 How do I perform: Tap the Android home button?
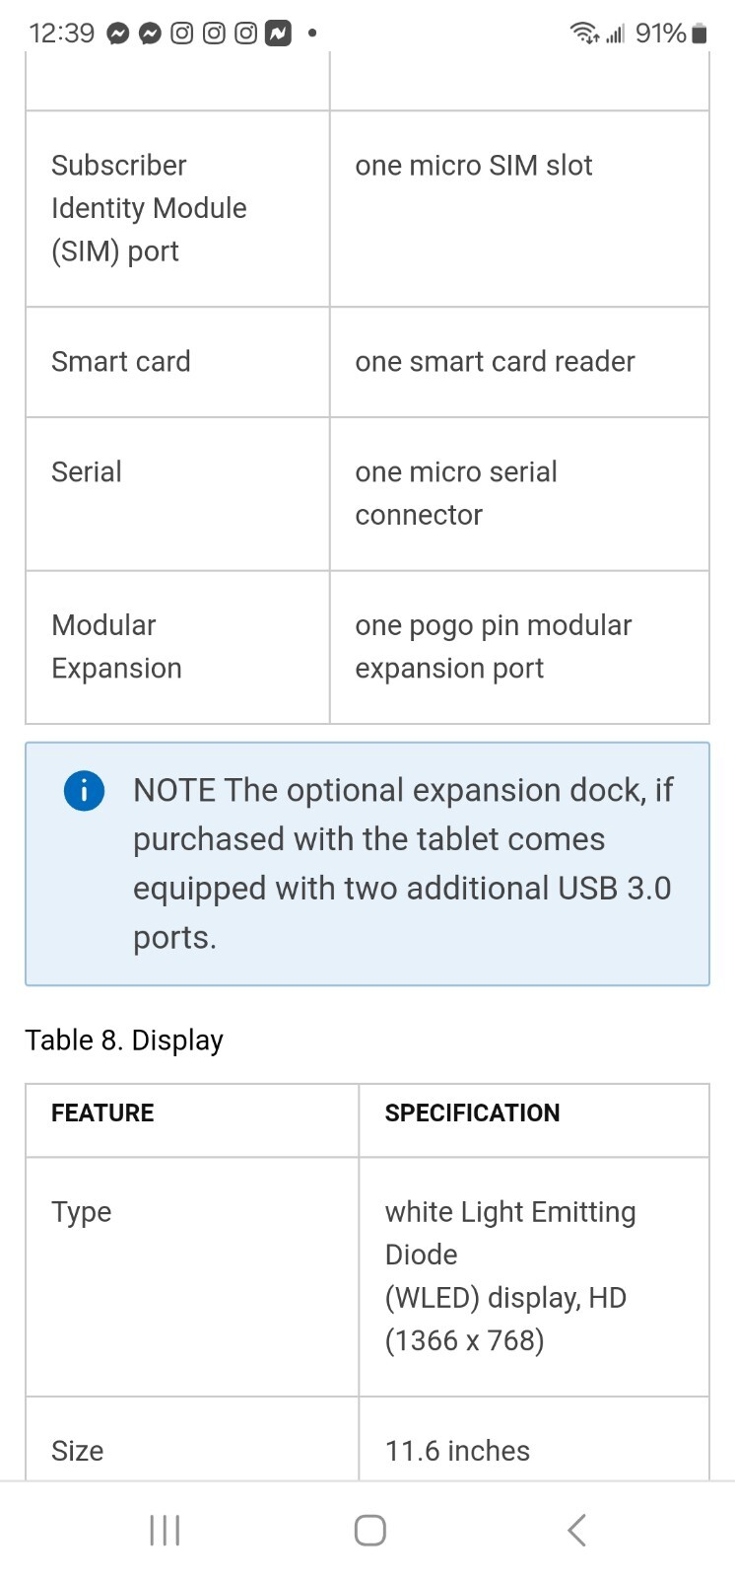click(369, 1530)
